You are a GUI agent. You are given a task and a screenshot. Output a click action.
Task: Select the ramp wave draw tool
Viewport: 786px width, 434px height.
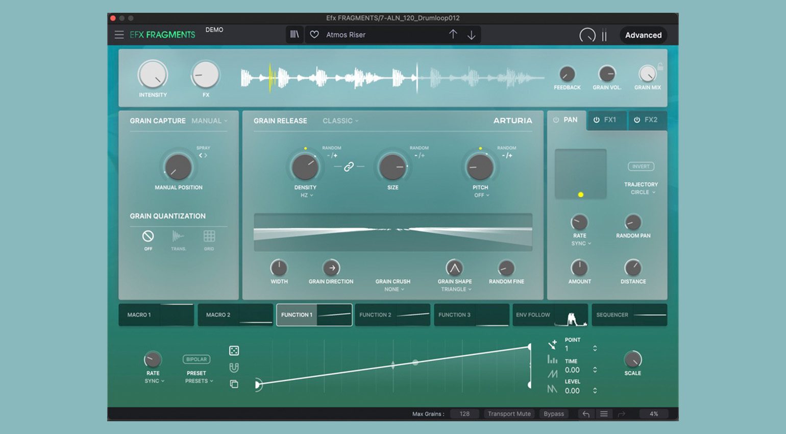click(552, 374)
